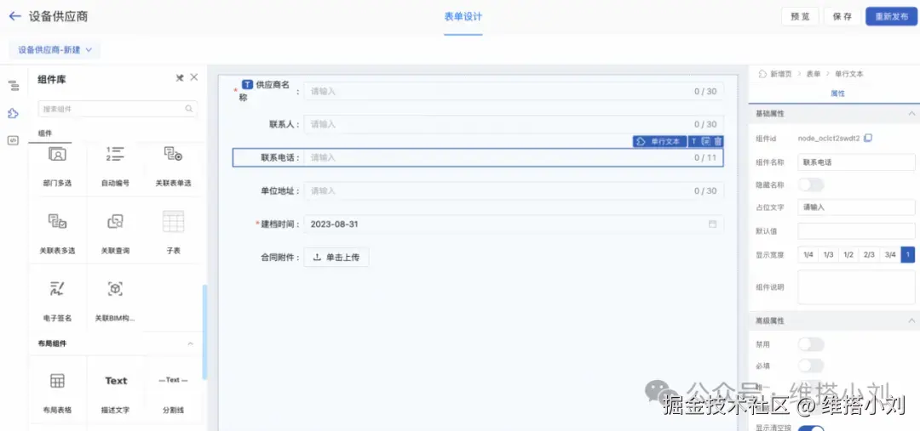Click the 默认值 input field
Screen dimensions: 920x431
(x=856, y=230)
